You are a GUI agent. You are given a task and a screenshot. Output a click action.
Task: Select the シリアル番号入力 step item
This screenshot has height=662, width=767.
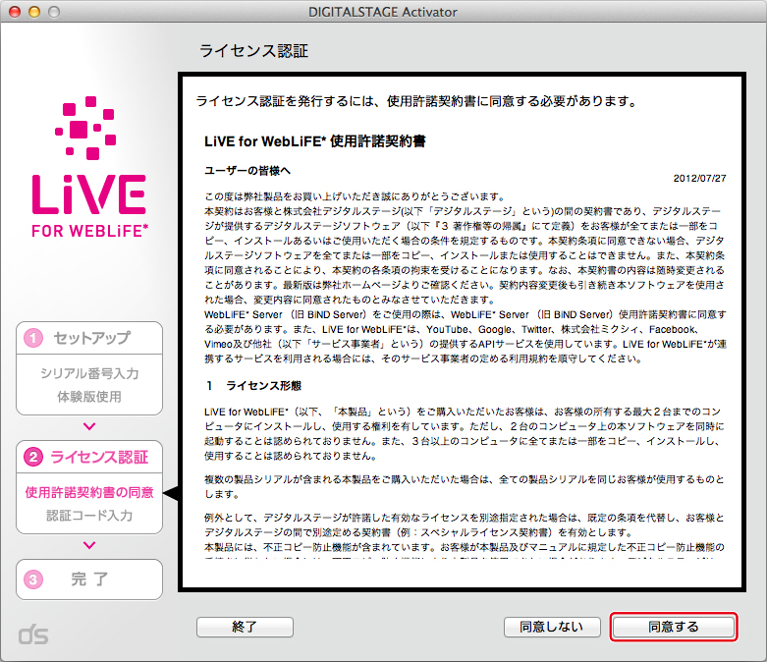89,373
